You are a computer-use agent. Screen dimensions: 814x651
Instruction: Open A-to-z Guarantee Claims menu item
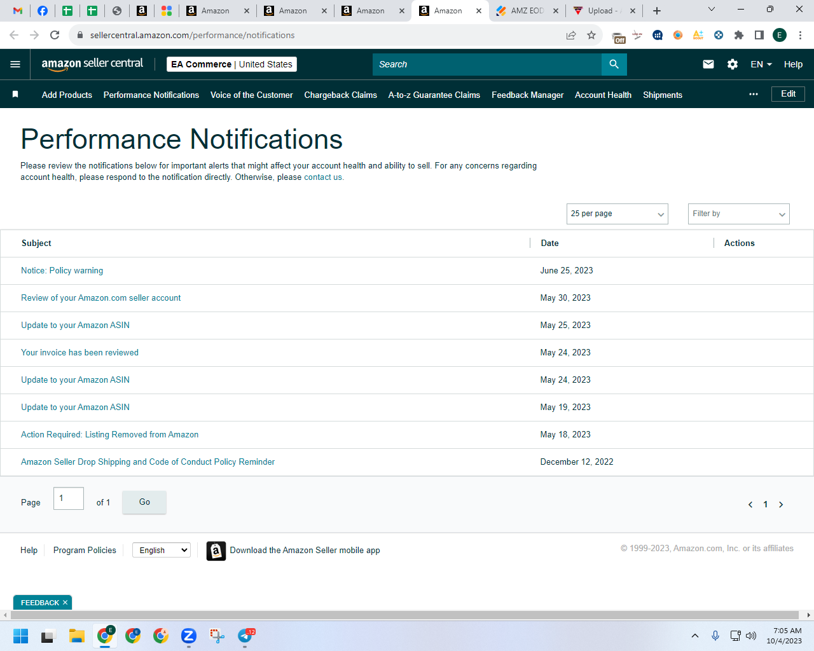pyautogui.click(x=434, y=95)
